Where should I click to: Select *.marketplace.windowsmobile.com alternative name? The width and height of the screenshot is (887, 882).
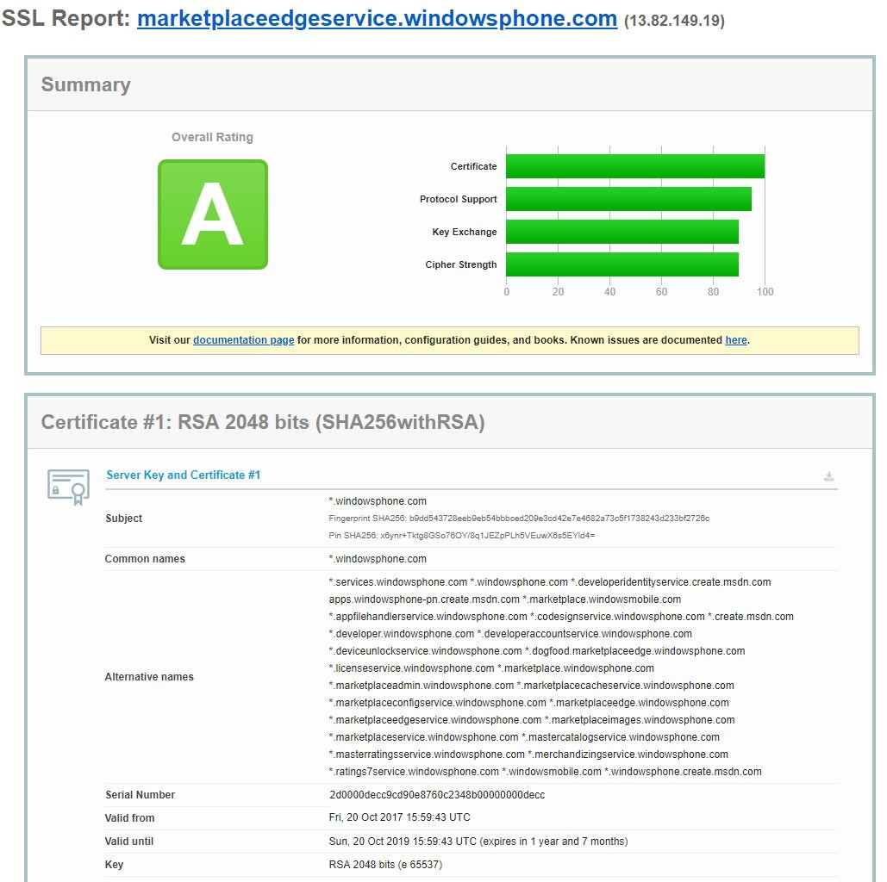point(602,599)
